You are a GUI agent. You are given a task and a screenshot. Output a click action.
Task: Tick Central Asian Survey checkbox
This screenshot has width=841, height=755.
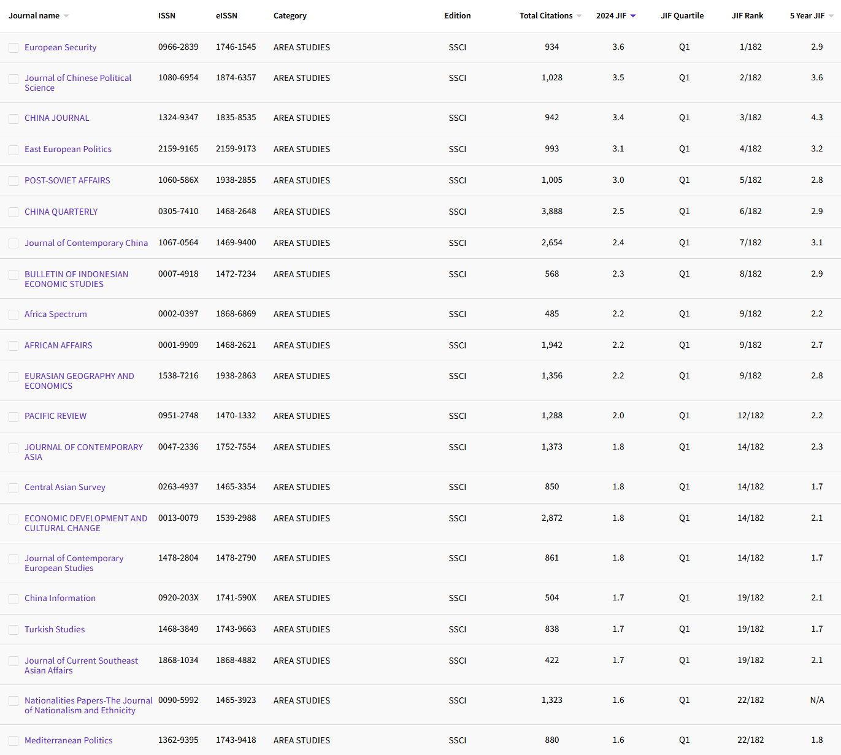point(13,488)
